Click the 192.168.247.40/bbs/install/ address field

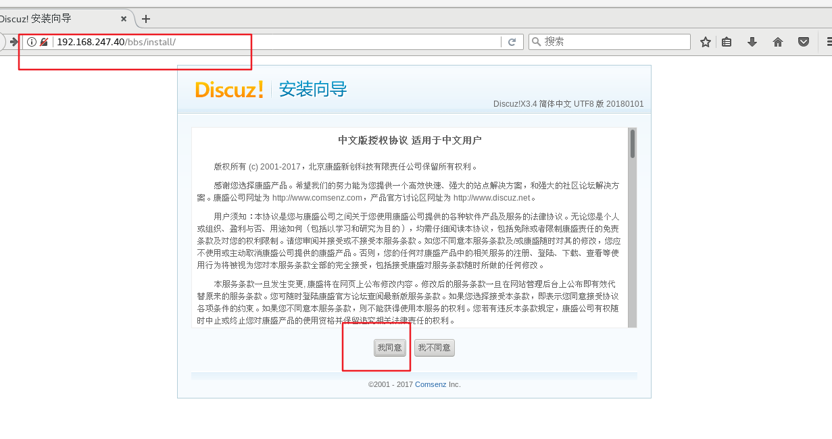[x=274, y=42]
